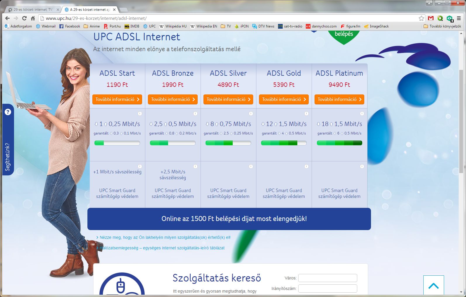Screen dimensions: 466x297
Task: Open the browser home page icon
Action: pos(33,18)
